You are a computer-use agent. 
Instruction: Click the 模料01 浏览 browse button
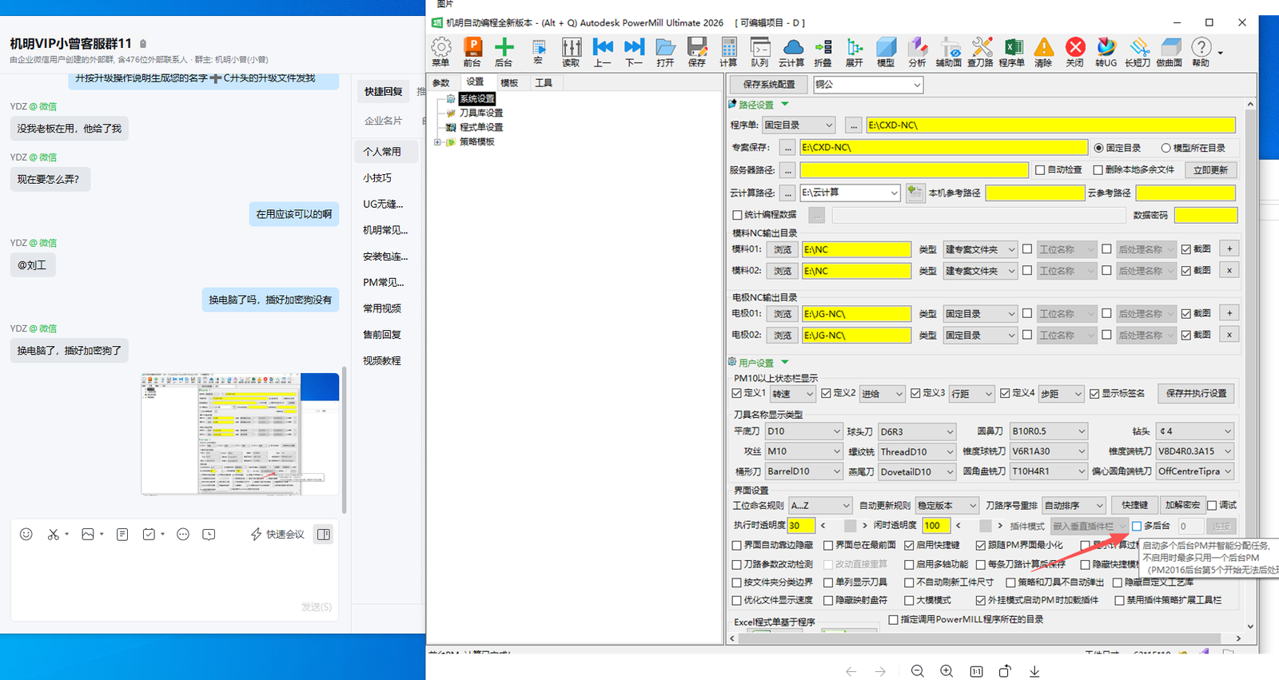[x=782, y=250]
